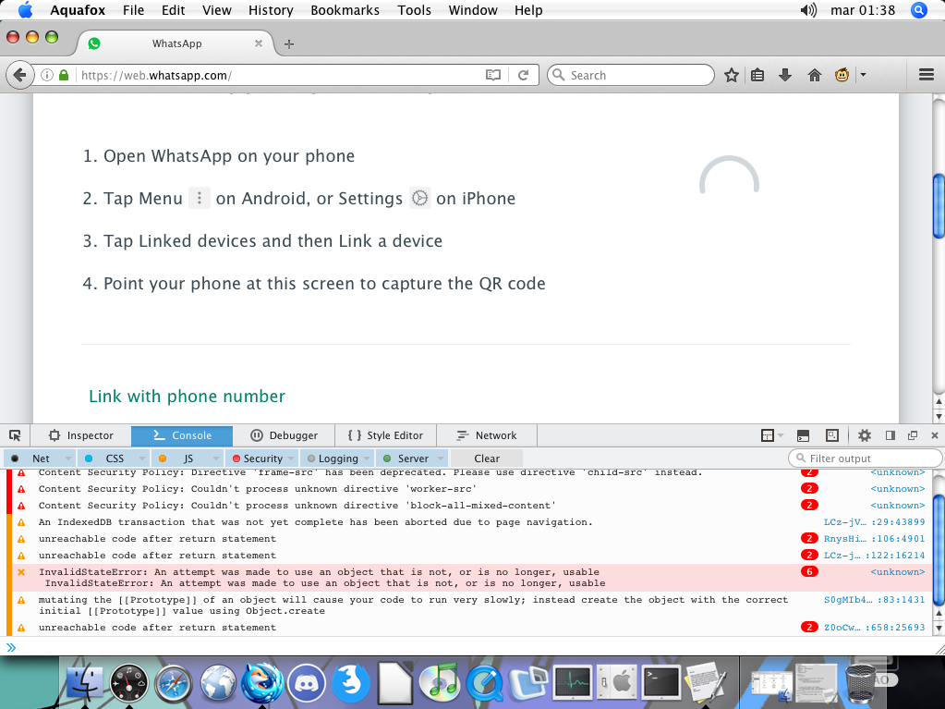945x709 pixels.
Task: Expand the Net filter dropdown arrow
Action: [x=68, y=458]
